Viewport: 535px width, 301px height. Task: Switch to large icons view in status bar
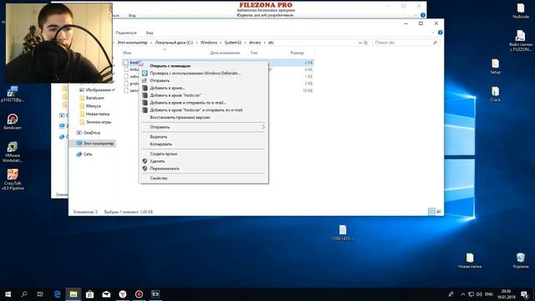[x=439, y=212]
